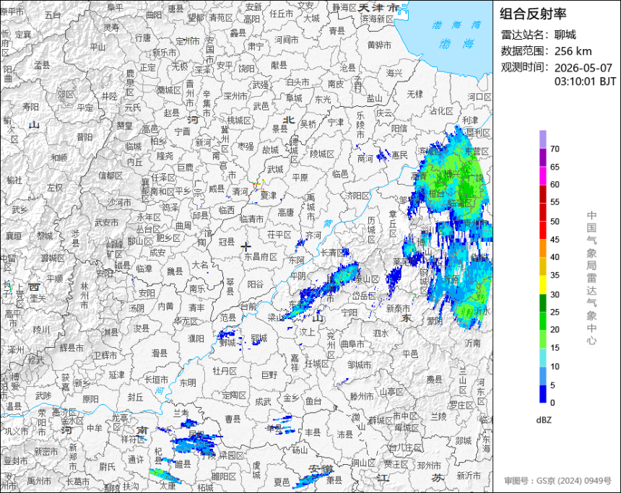
Task: Select the 雷达站名 聊城 line
Action: pos(539,35)
